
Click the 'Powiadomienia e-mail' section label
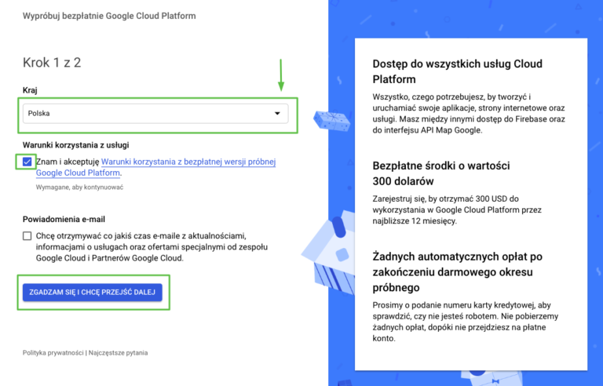tap(64, 219)
